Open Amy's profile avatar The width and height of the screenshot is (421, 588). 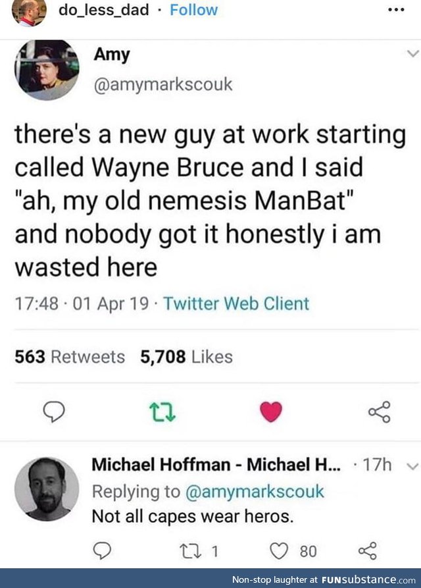(x=47, y=70)
